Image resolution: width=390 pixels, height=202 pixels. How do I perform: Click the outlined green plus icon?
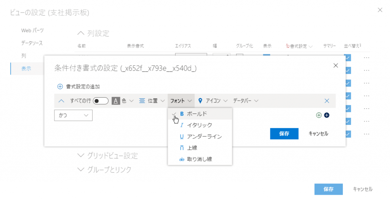pyautogui.click(x=319, y=115)
